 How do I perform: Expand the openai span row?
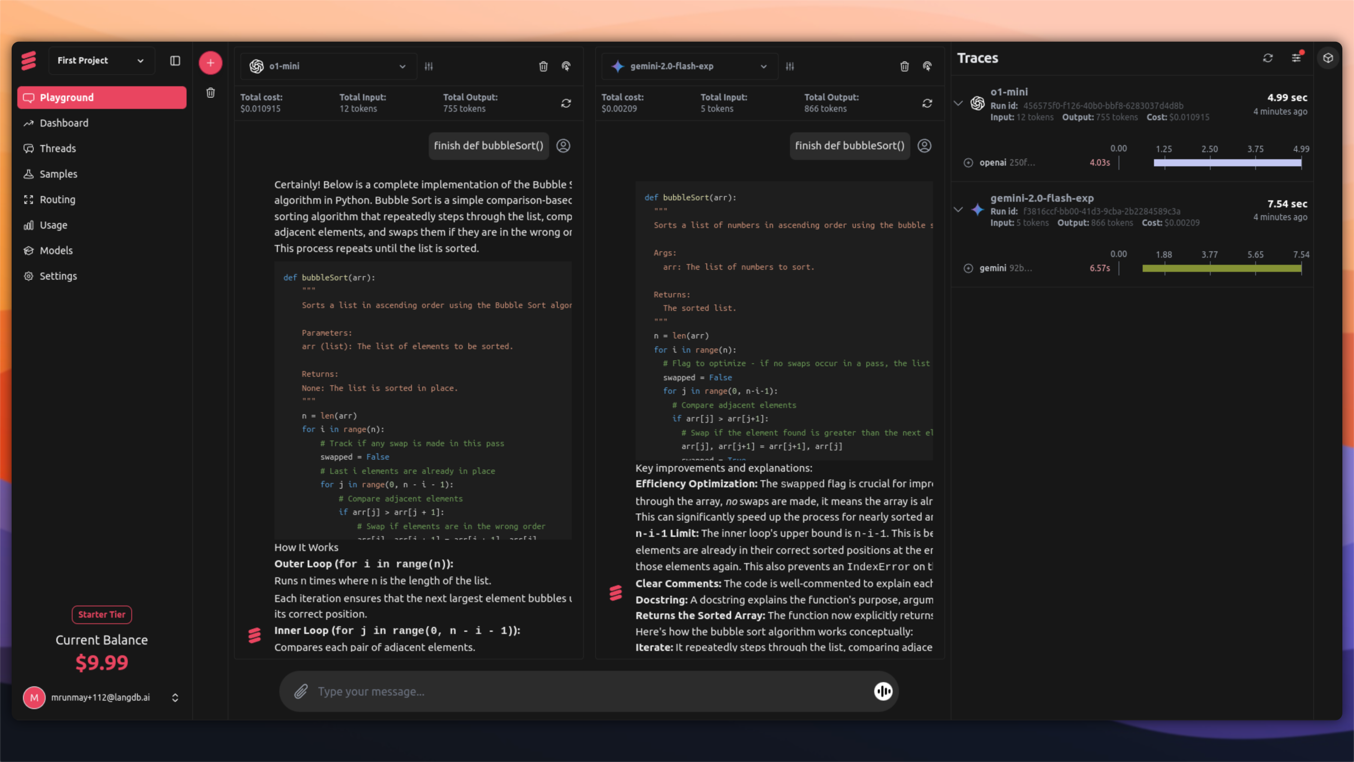click(x=968, y=162)
